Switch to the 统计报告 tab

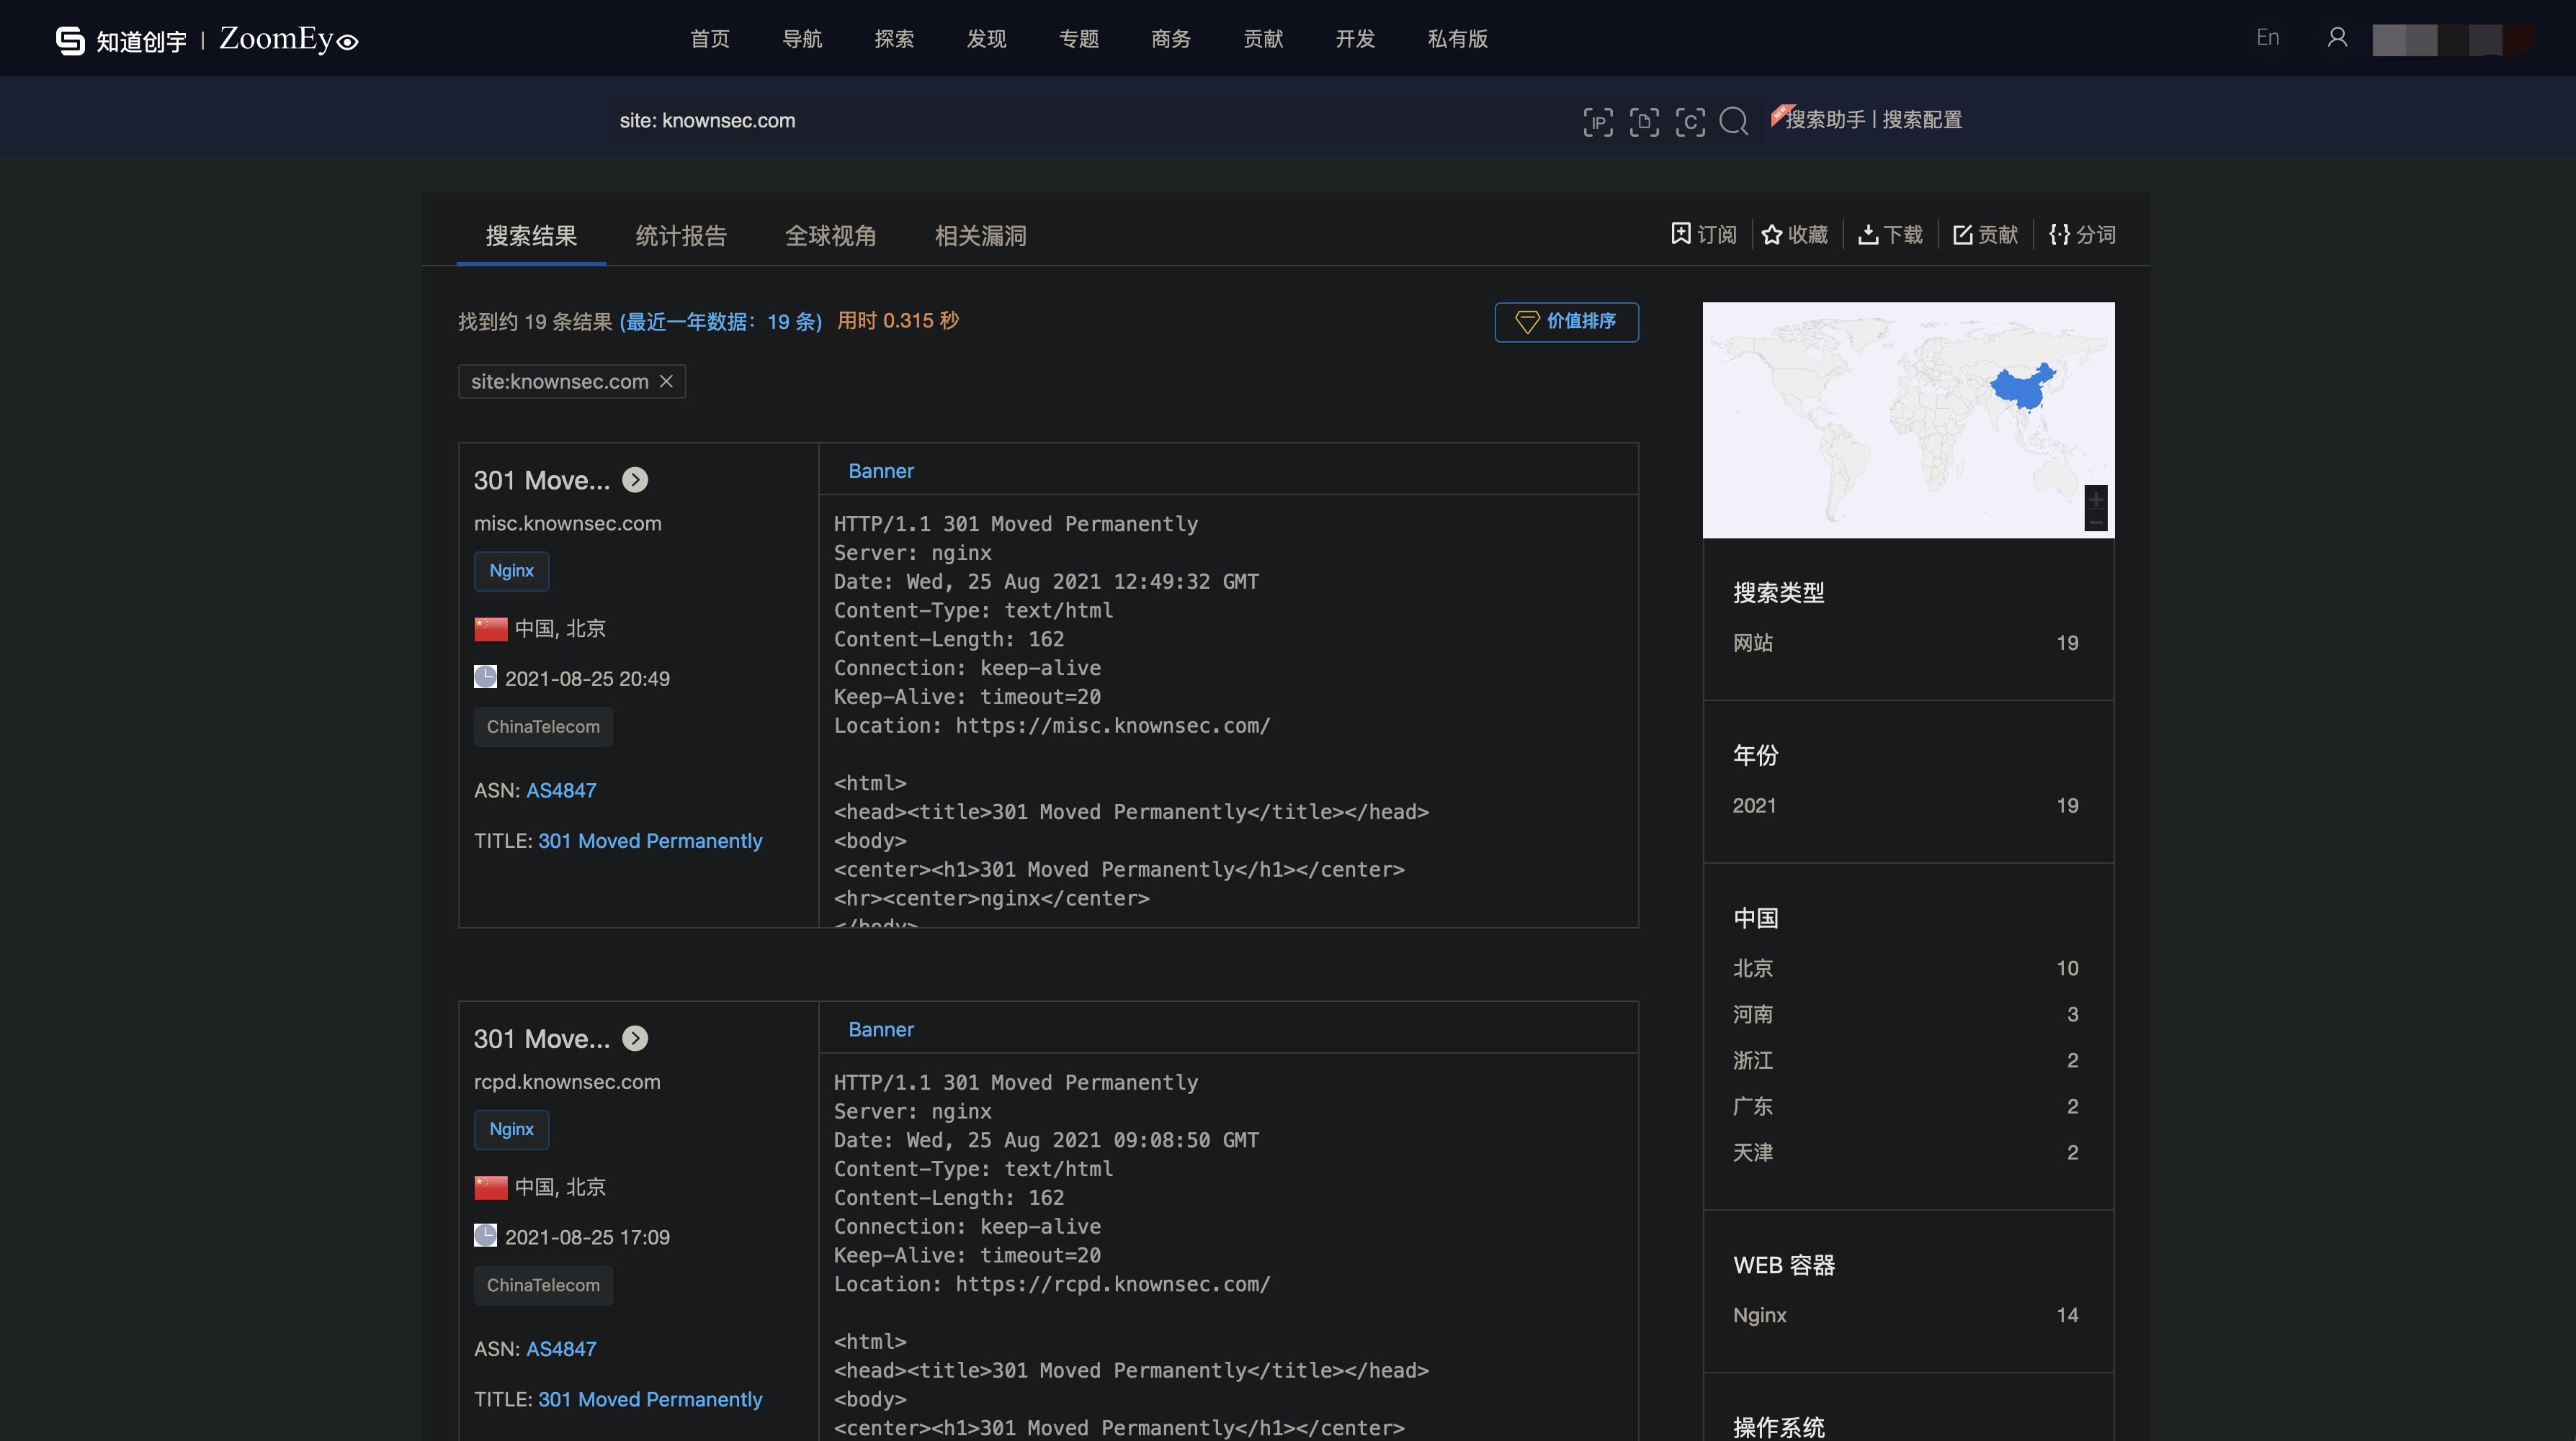(x=681, y=236)
